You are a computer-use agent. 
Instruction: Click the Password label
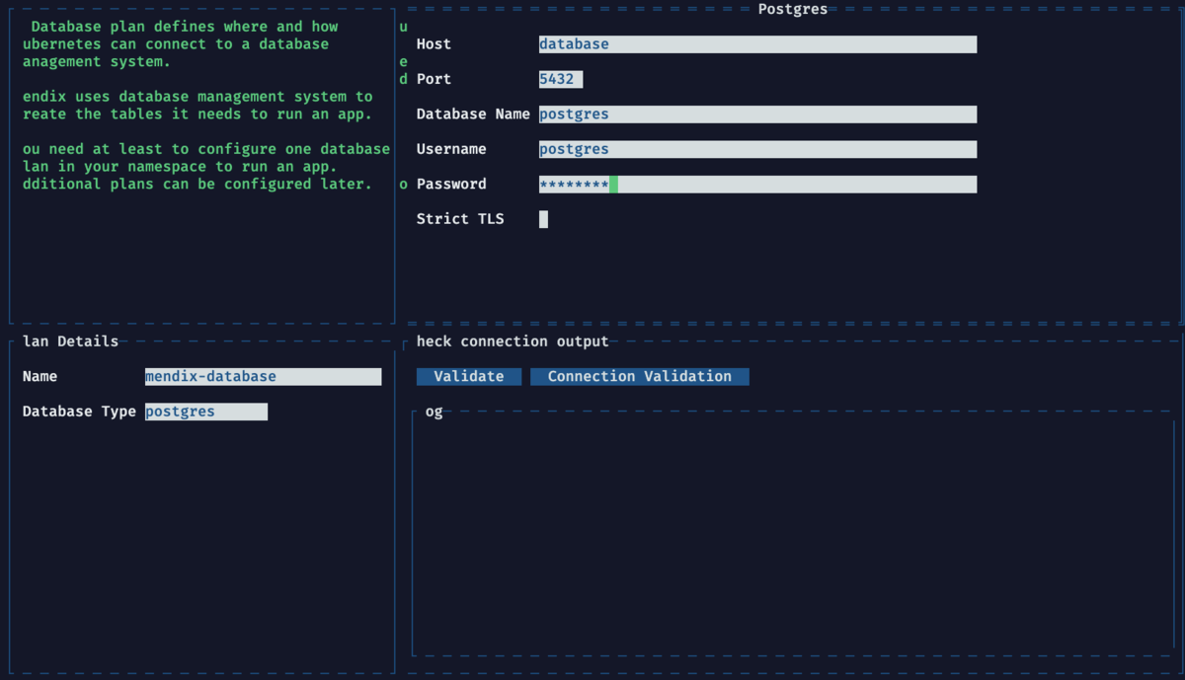coord(451,185)
